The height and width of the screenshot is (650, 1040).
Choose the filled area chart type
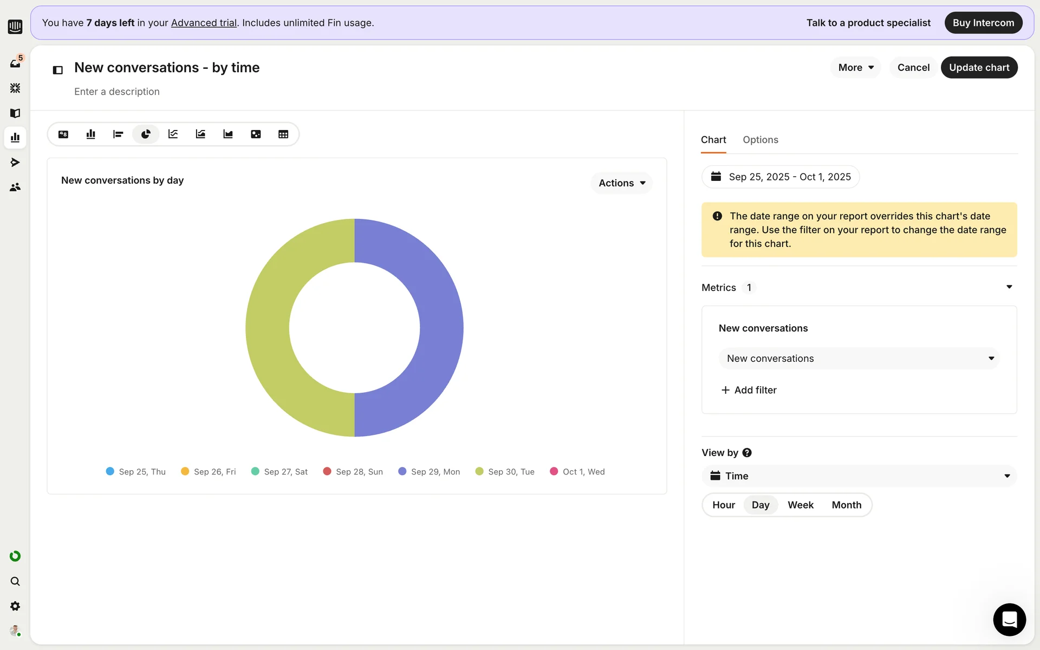click(x=228, y=134)
